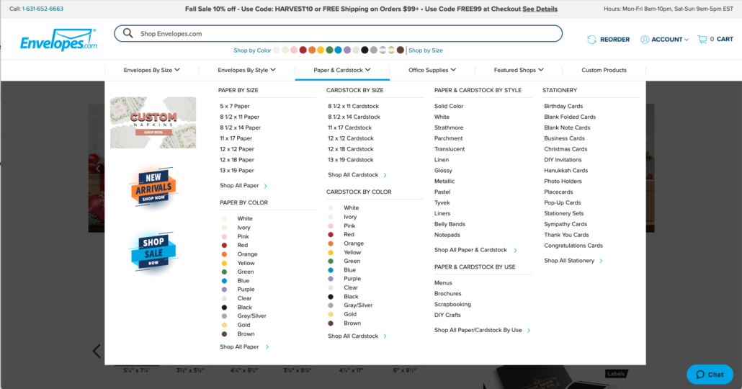742x389 pixels.
Task: Open Pop-Up Cards under Stationery
Action: 562,202
